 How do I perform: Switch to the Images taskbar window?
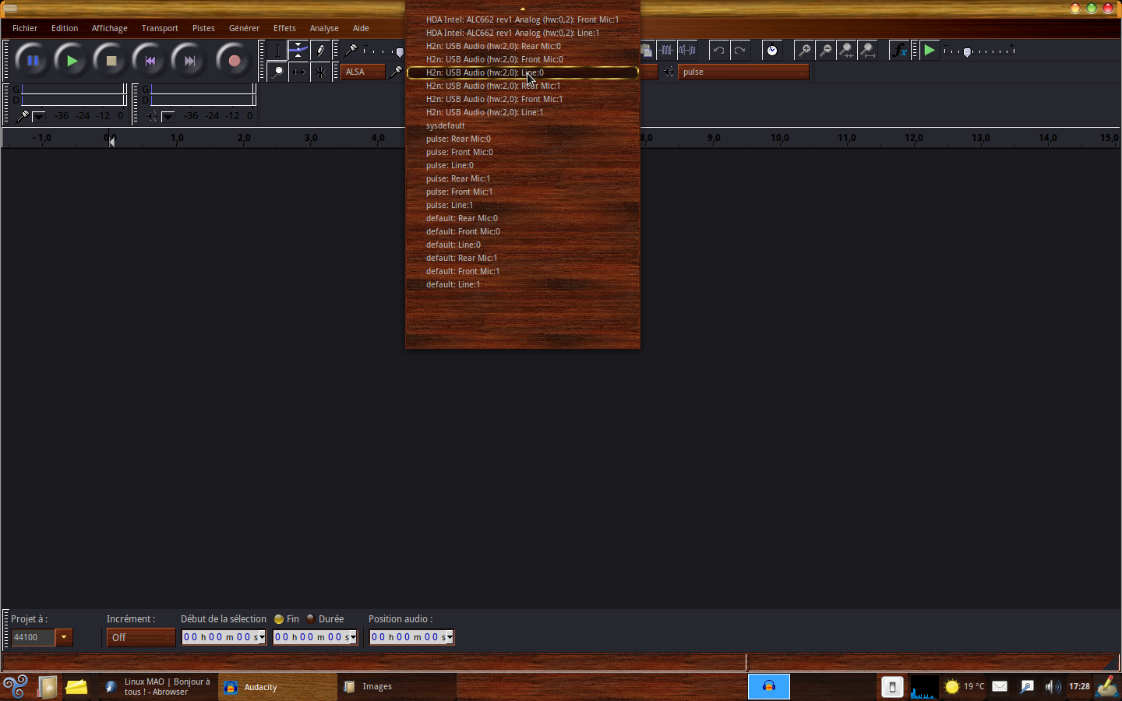coord(397,687)
